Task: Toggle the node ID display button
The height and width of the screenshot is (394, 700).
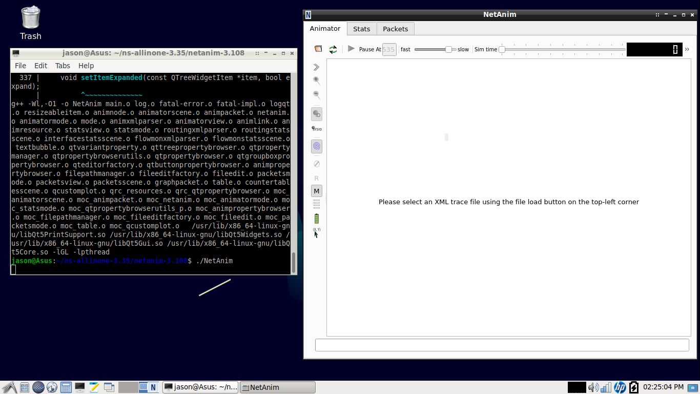Action: (317, 114)
